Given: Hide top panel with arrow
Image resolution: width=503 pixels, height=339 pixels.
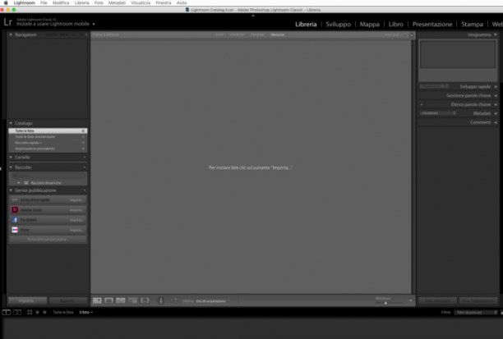Looking at the screenshot, I should click(253, 15).
